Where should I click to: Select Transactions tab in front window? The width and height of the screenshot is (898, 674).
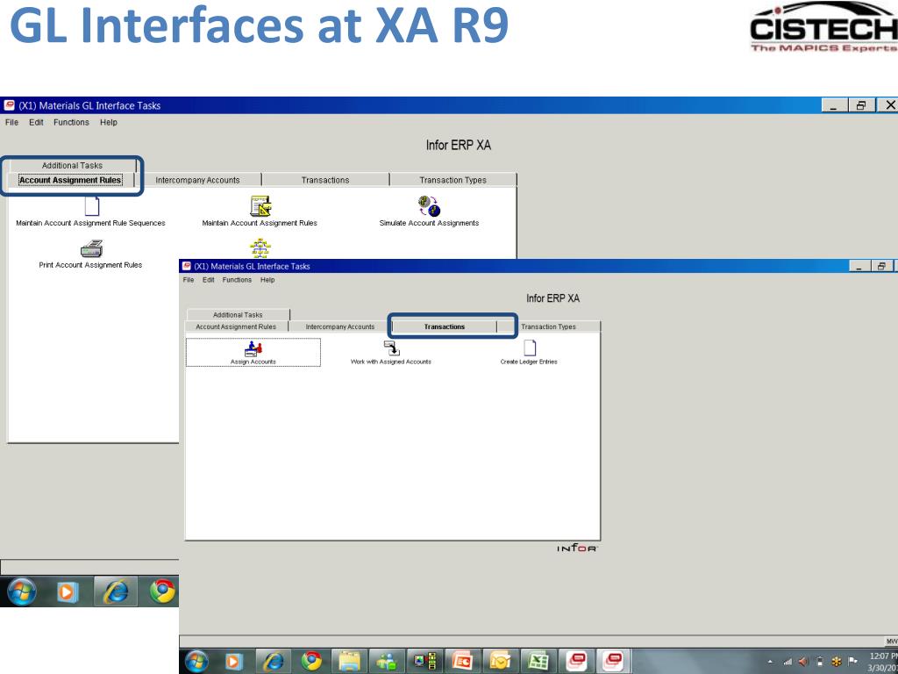pos(445,326)
